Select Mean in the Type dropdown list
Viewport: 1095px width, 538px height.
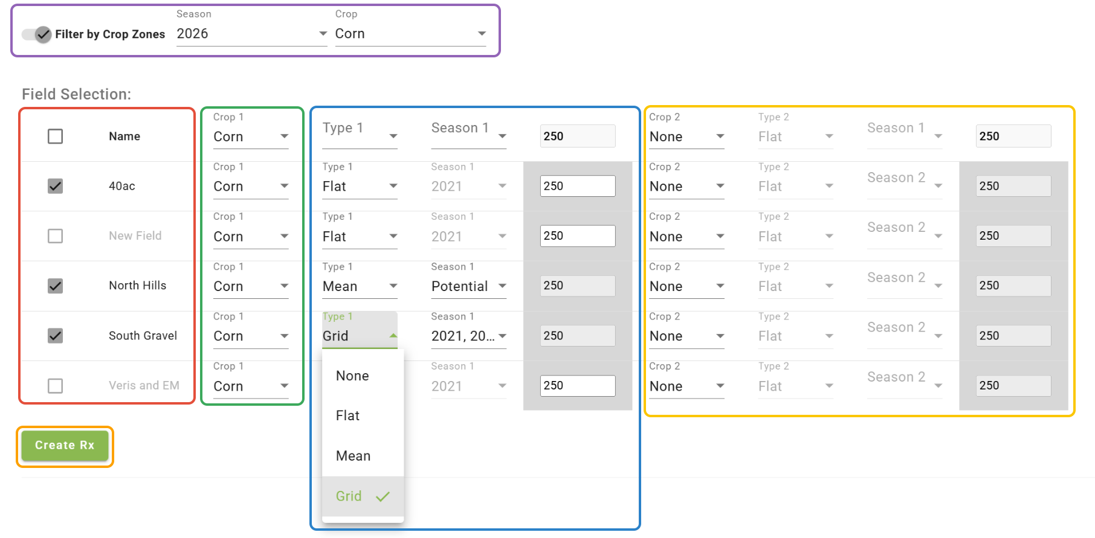(x=354, y=456)
